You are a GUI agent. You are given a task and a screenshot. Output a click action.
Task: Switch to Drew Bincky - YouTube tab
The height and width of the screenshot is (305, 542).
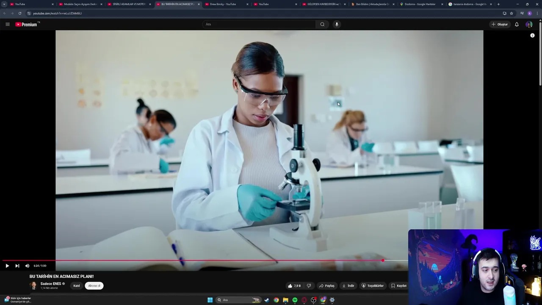pos(227,4)
